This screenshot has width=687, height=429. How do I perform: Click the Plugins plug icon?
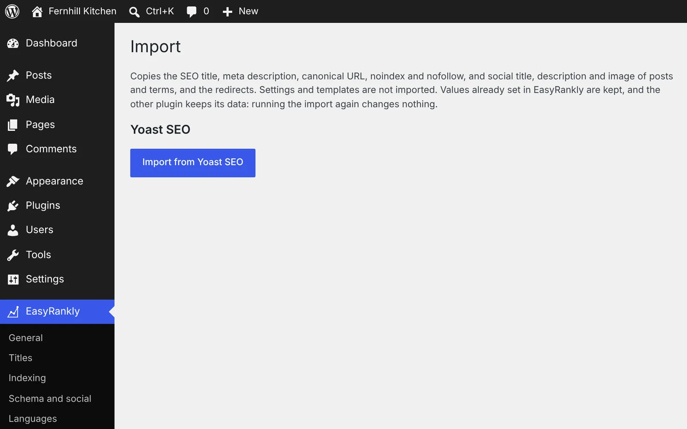tap(13, 206)
